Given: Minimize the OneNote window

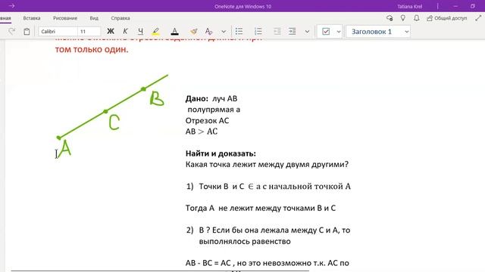Looking at the screenshot, I should tap(455, 6).
